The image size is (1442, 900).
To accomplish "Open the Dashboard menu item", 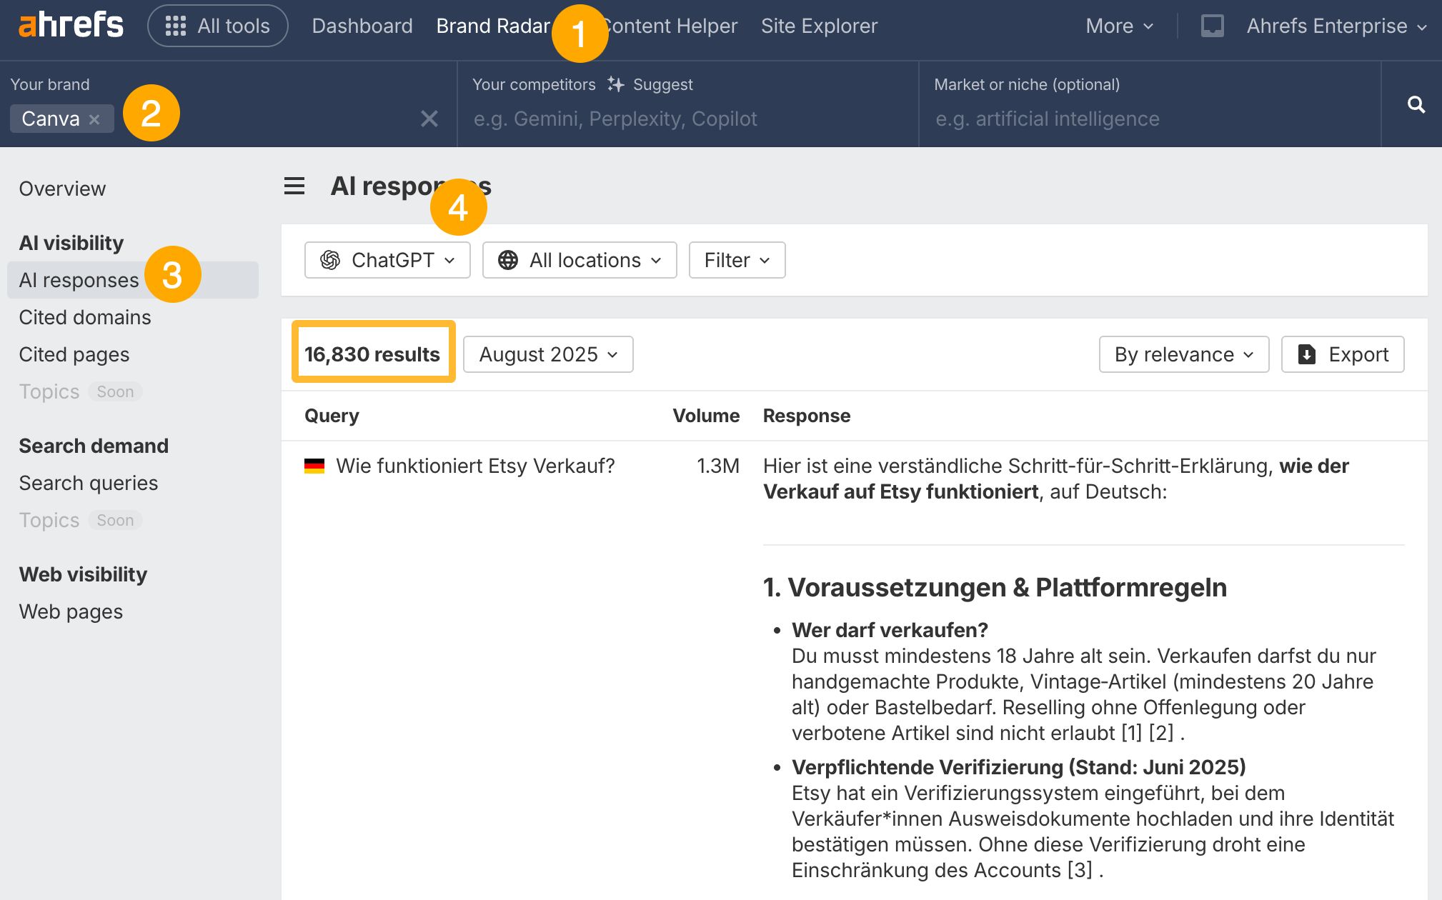I will pyautogui.click(x=362, y=26).
